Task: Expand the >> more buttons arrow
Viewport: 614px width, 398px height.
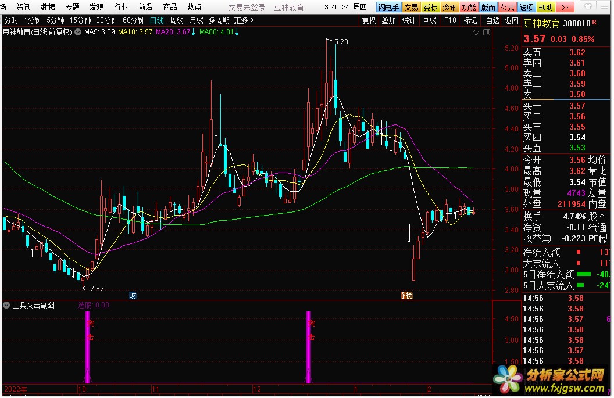Action: coord(565,7)
